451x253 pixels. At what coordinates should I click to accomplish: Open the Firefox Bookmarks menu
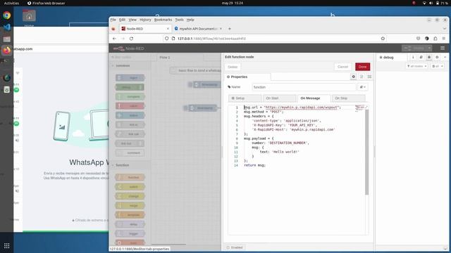coord(163,20)
